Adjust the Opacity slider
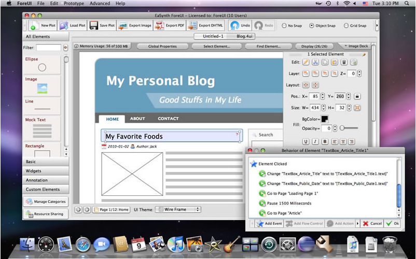Screen dimensions: 416x259 (349, 128)
